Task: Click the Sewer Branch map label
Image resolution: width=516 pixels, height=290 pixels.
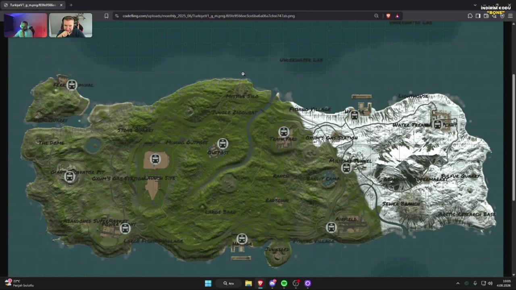Action: [401, 204]
